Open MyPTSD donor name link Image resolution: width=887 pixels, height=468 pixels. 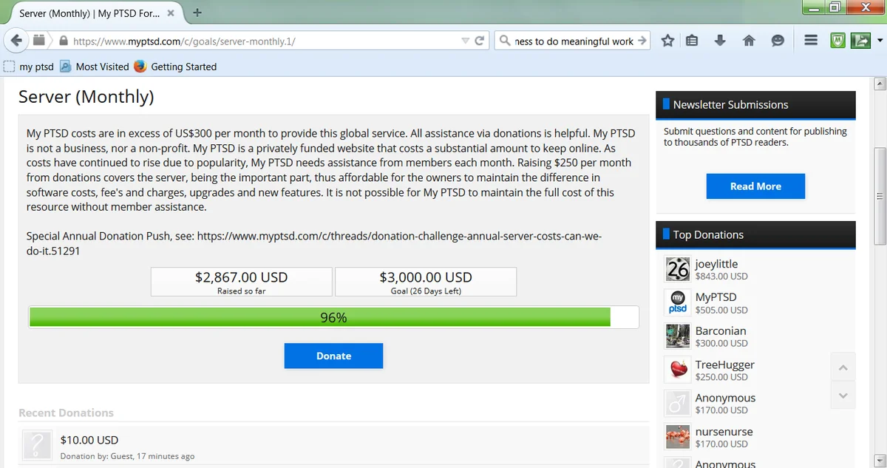coord(716,297)
